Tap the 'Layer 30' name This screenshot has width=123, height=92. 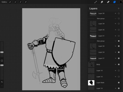(101, 13)
